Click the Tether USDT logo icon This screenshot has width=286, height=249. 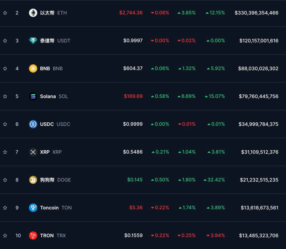coord(33,41)
